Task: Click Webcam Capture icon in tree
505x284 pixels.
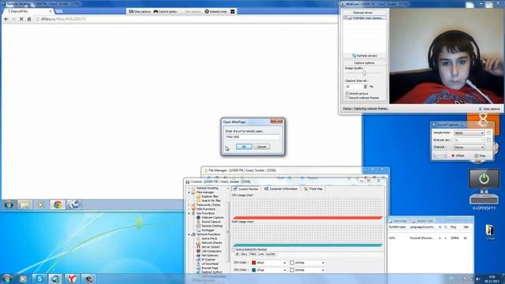Action: coord(198,218)
